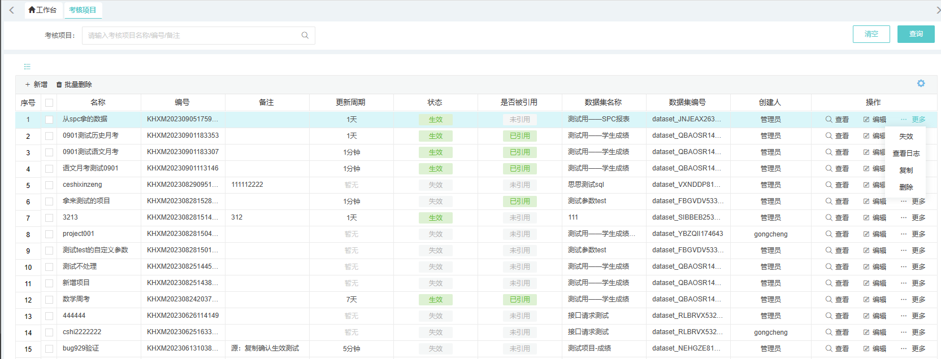
Task: Open 更多 dropdown for project001
Action: pos(913,234)
